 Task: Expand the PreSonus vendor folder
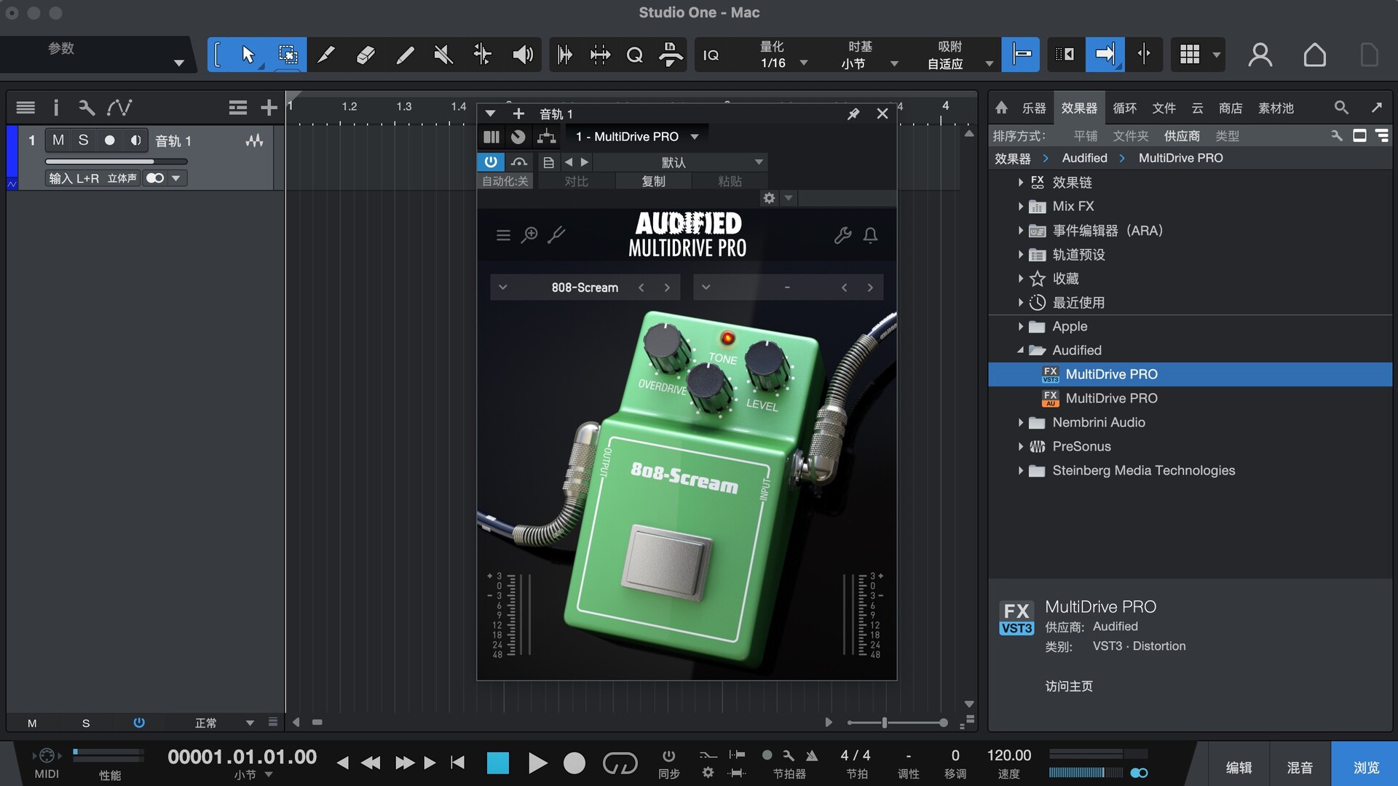(1021, 447)
